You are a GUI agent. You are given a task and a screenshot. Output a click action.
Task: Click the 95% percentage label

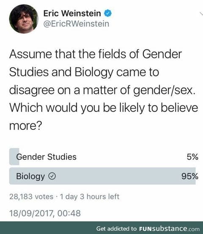[190, 176]
